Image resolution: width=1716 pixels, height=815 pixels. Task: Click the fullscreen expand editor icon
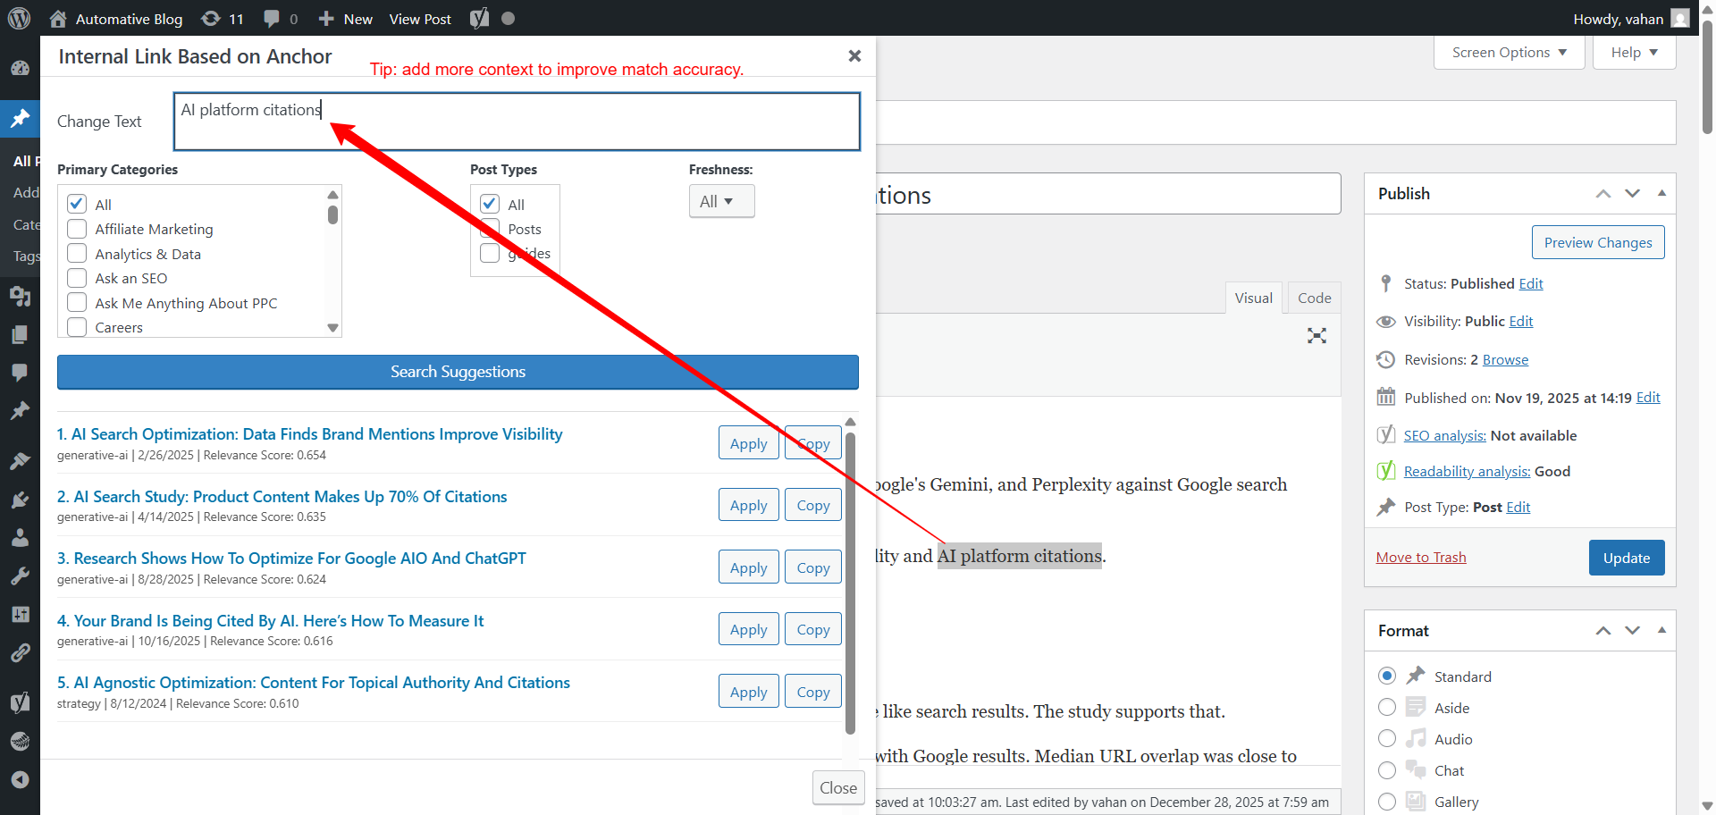tap(1316, 336)
